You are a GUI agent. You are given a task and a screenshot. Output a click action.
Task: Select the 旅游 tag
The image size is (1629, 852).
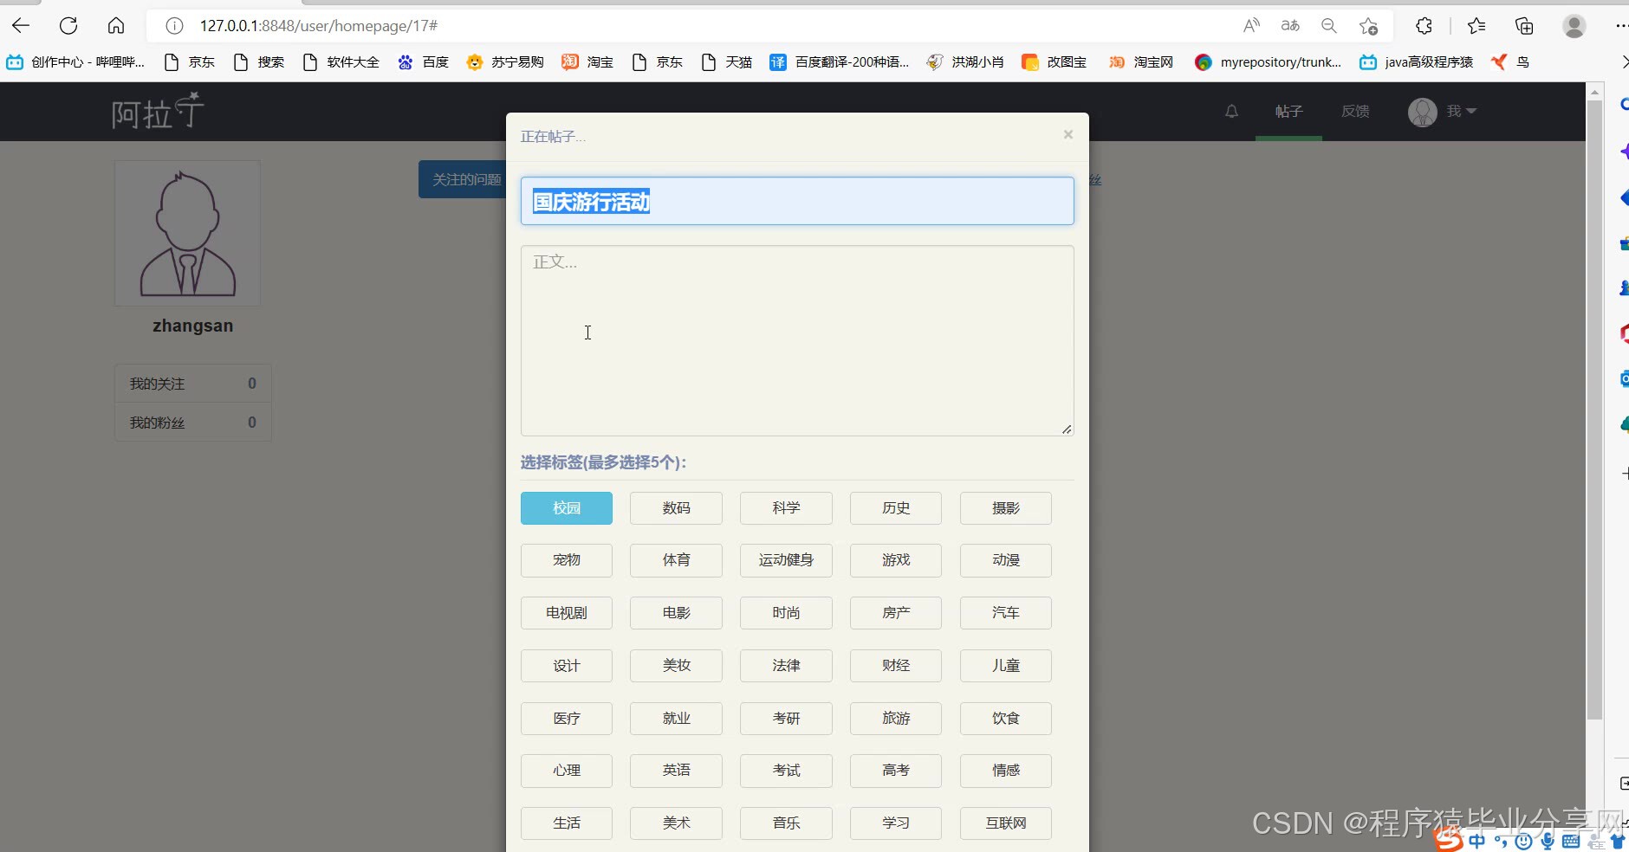(x=896, y=719)
